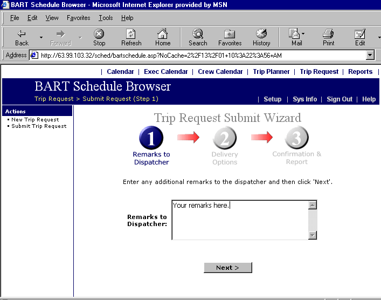The height and width of the screenshot is (300, 381).
Task: Click the Setup link in header
Action: click(272, 99)
